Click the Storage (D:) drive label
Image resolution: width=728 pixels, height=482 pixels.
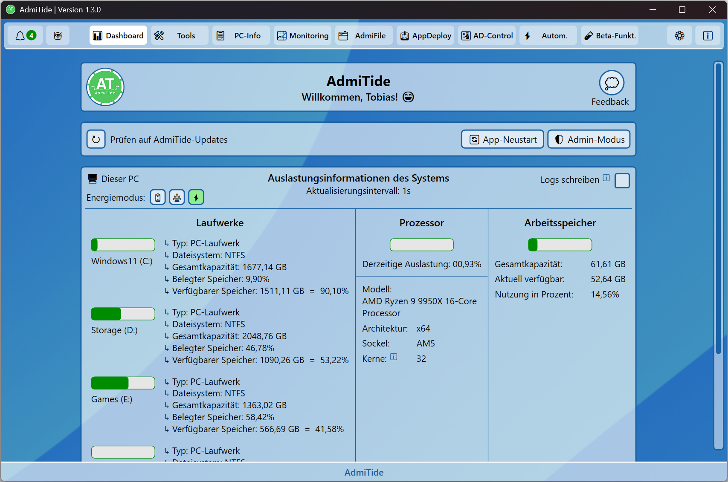pyautogui.click(x=114, y=330)
